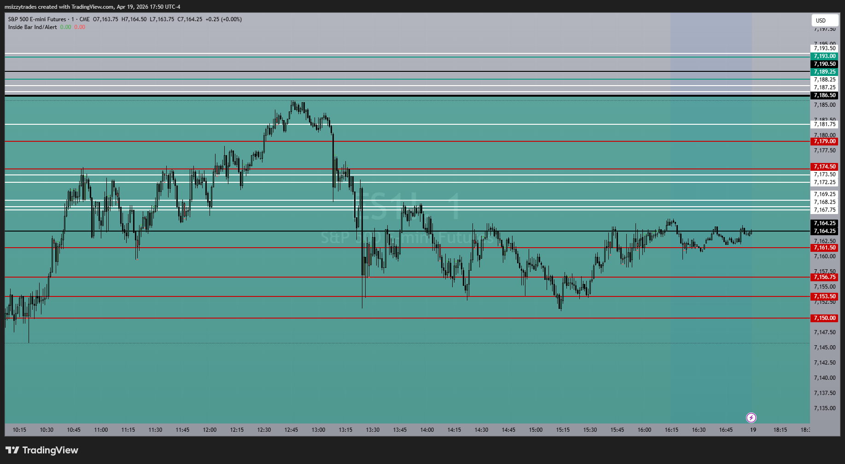Click the TradingView logo at the bottom
The image size is (845, 464).
click(42, 450)
